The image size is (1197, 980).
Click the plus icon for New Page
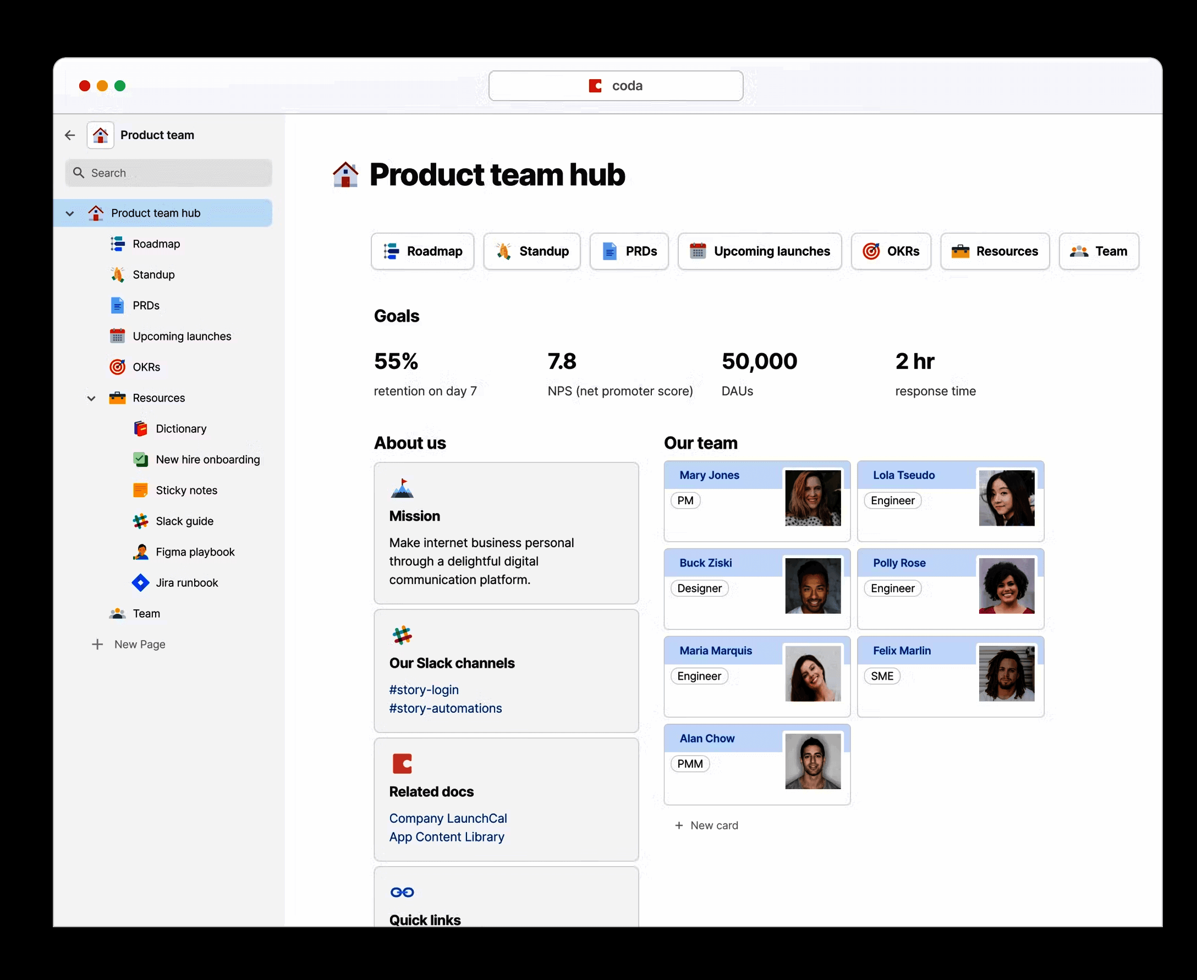[97, 644]
